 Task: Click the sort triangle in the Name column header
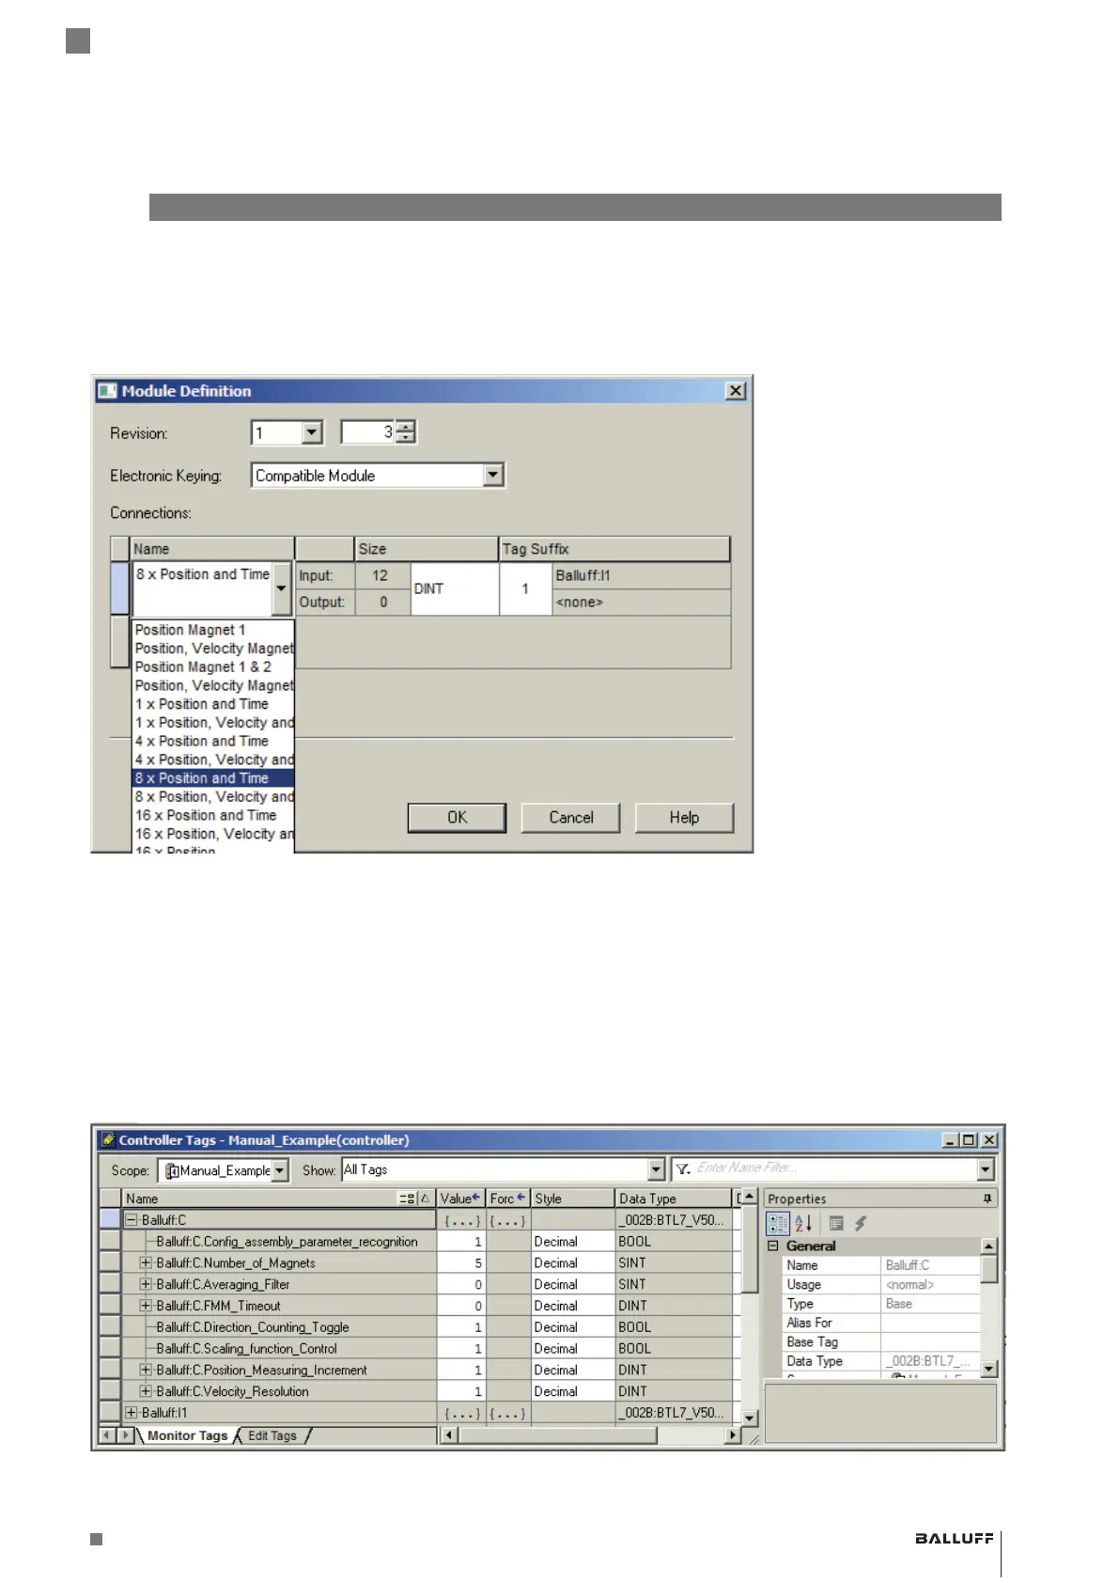[x=426, y=1199]
